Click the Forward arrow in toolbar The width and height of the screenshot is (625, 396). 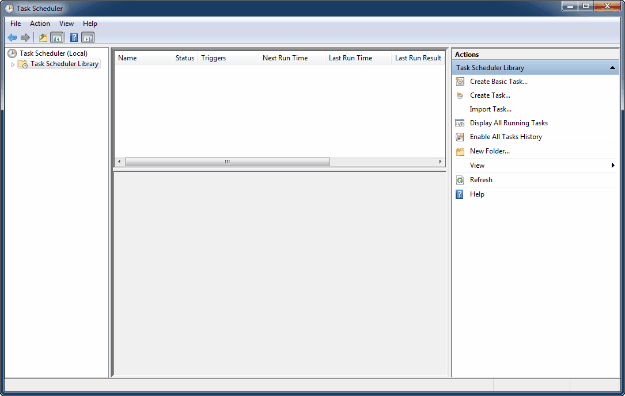[x=25, y=38]
